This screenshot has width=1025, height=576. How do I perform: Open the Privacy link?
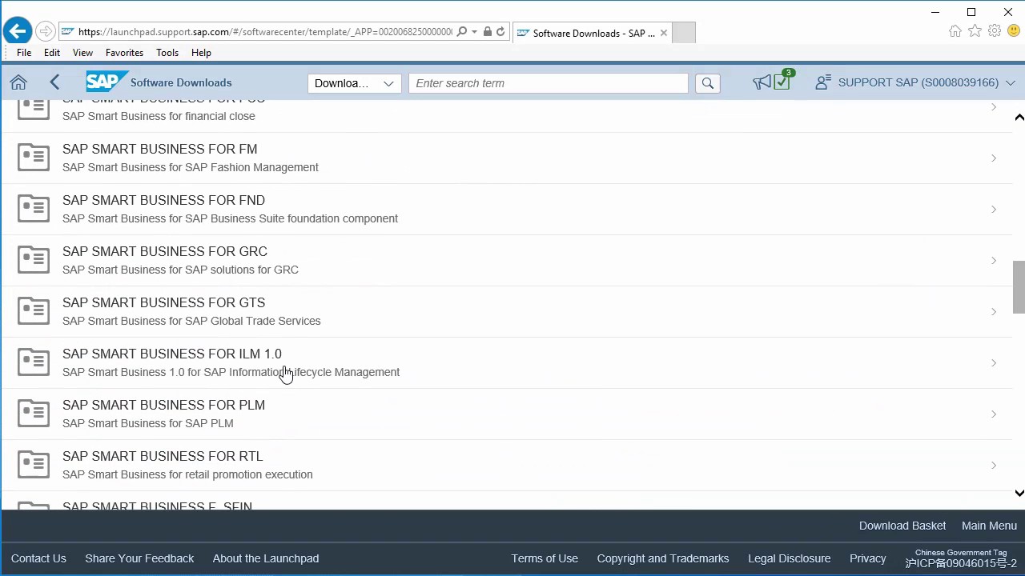868,558
